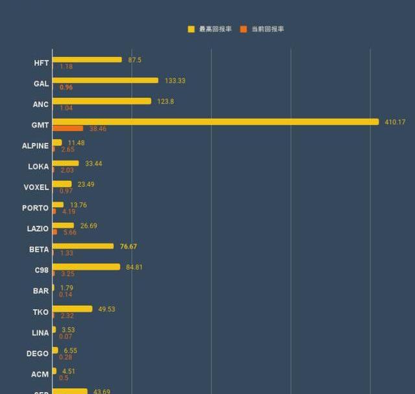The image size is (415, 394).
Task: Click the yellow 最高回报率 legend swatch
Action: (x=191, y=29)
